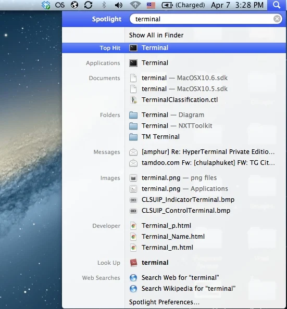Open Terminal_Name.html
The height and width of the screenshot is (309, 287).
tap(173, 237)
